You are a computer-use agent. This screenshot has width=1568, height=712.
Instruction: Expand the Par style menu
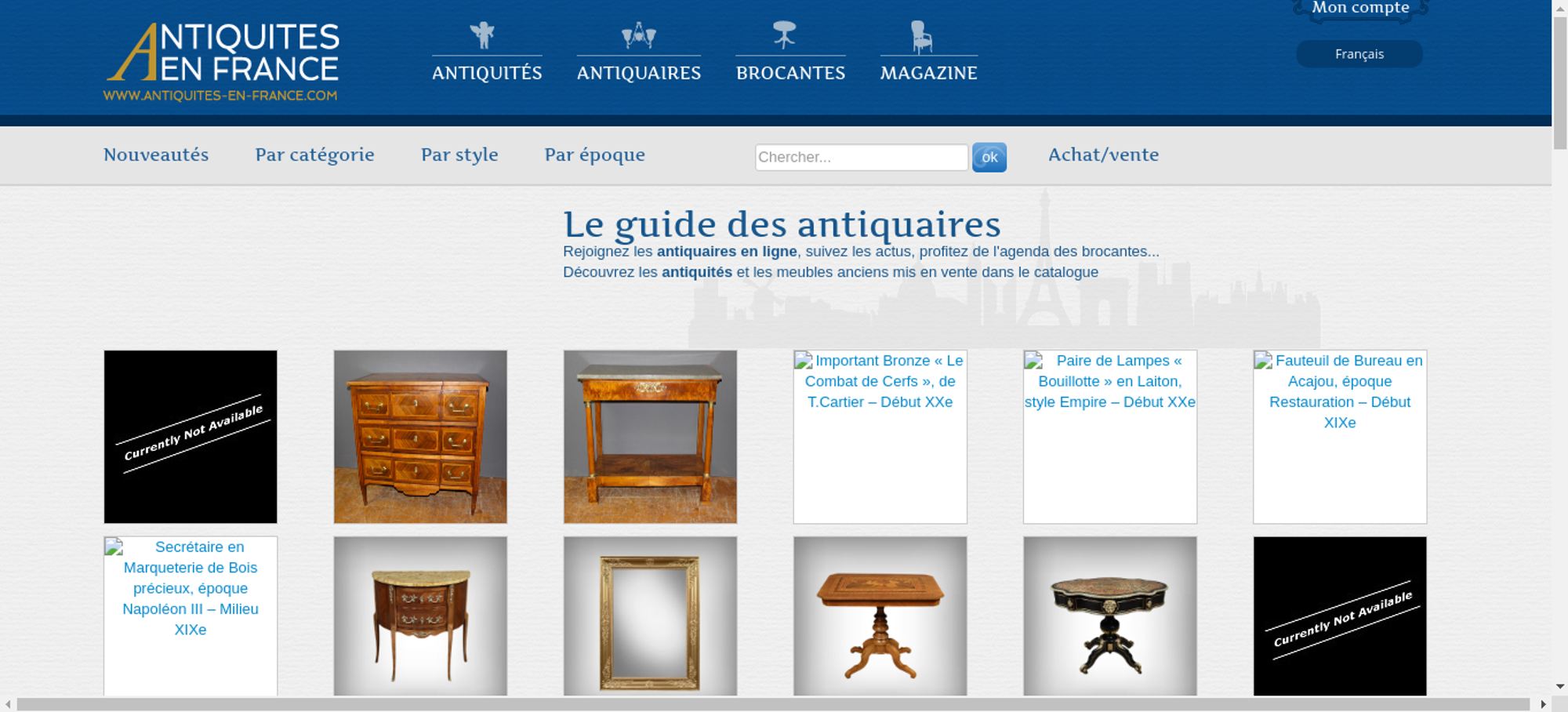pos(459,154)
